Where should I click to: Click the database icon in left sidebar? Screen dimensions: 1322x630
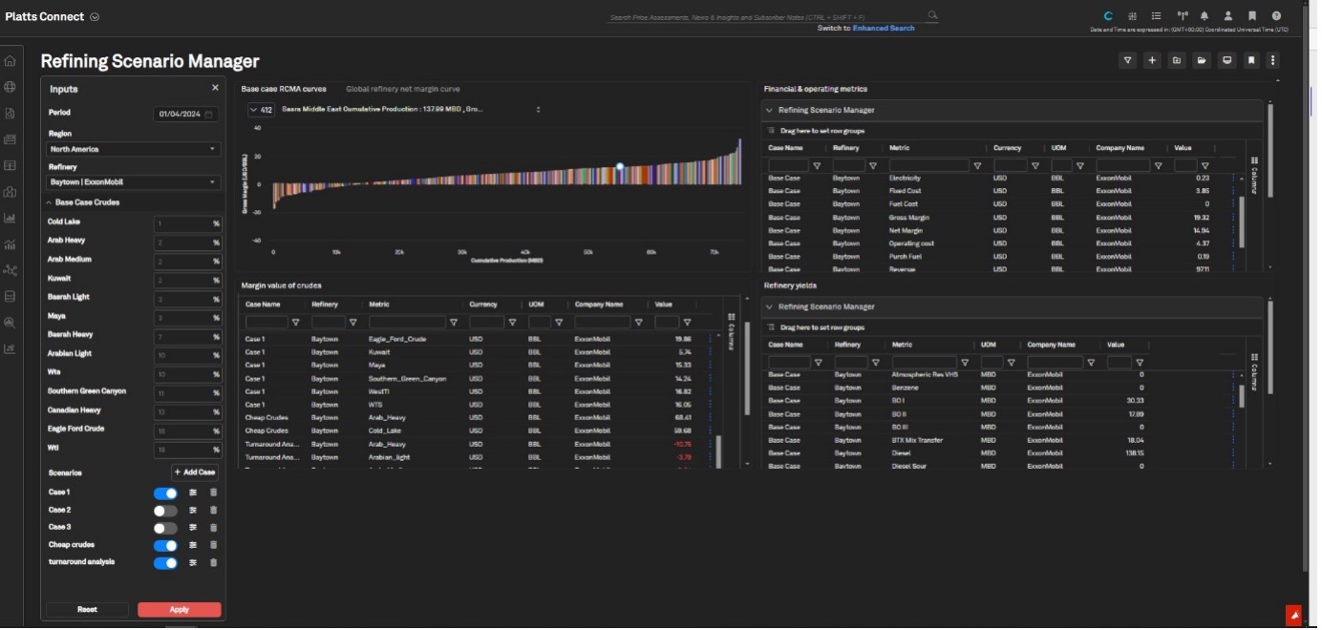coord(10,296)
